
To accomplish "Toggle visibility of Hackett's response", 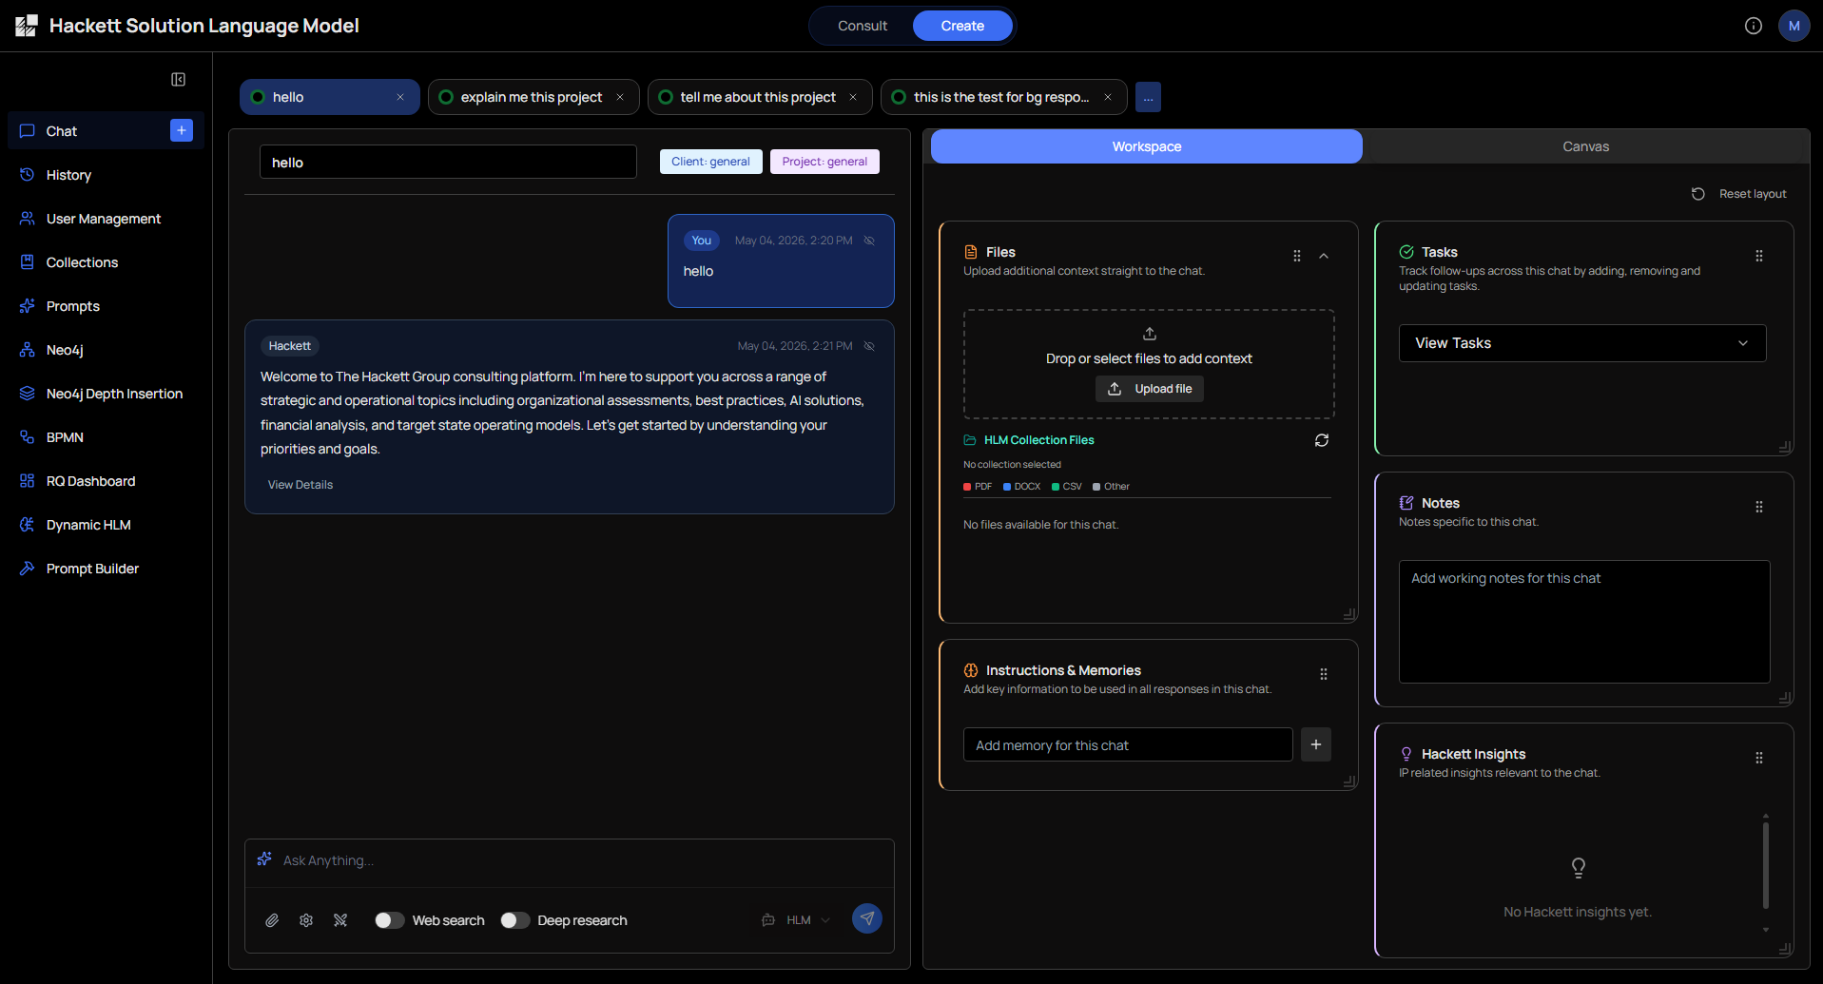I will [869, 346].
